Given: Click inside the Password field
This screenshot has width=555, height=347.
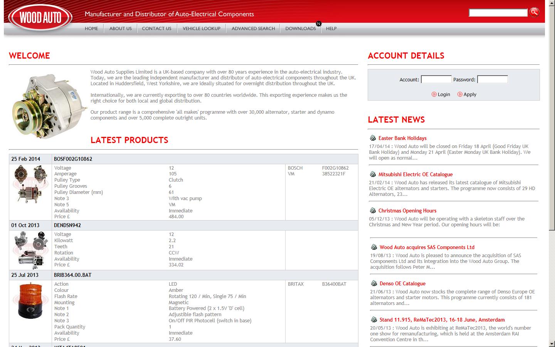Looking at the screenshot, I should (492, 79).
